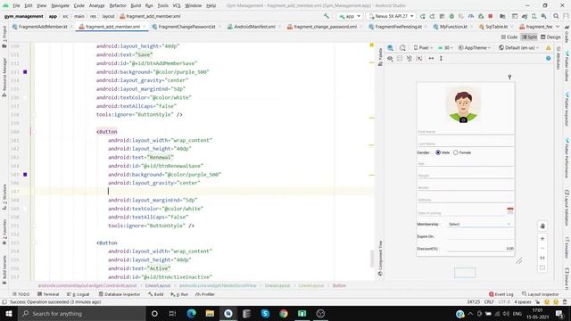Screen dimensions: 571x321
Task: Click the Attach Debugger to process icon
Action: click(x=481, y=16)
